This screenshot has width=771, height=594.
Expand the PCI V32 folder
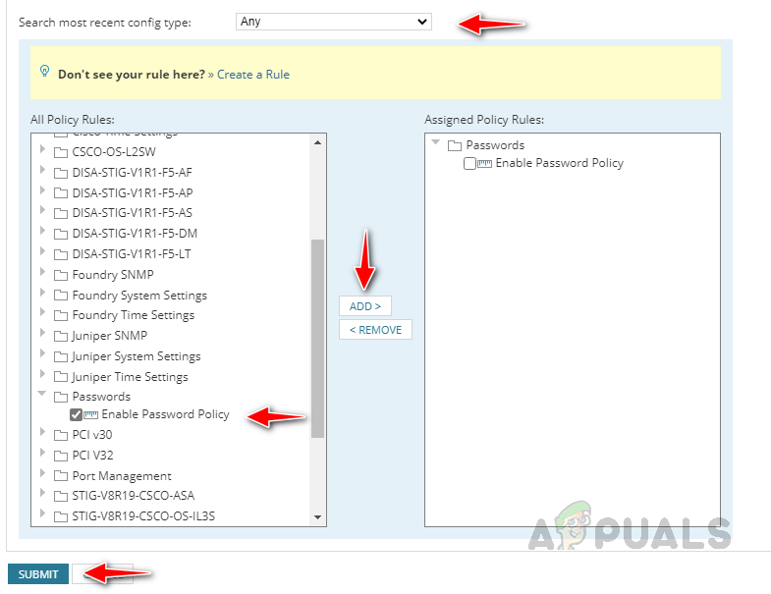coord(42,453)
